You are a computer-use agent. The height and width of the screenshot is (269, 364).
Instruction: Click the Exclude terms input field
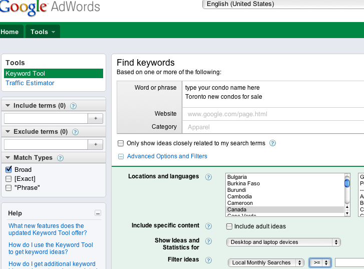pos(46,144)
